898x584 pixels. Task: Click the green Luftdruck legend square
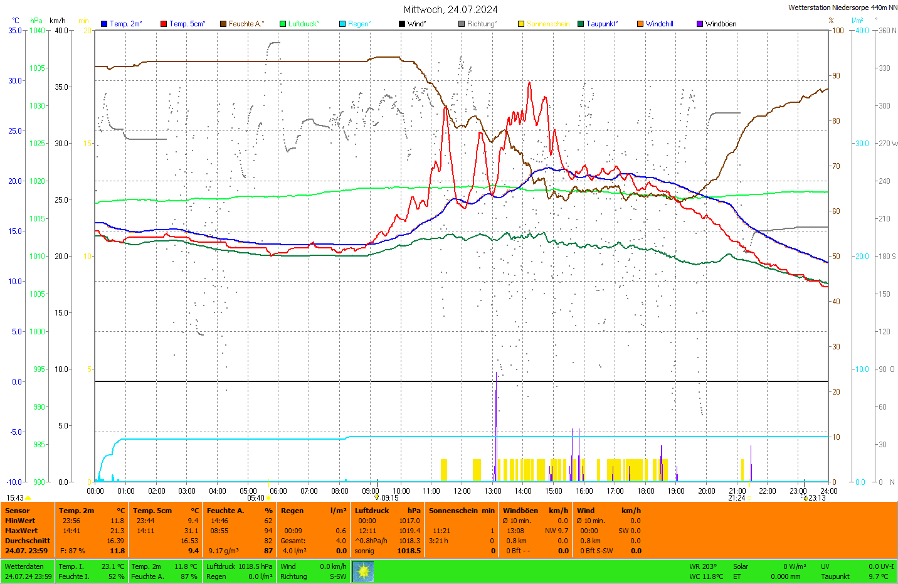point(283,24)
